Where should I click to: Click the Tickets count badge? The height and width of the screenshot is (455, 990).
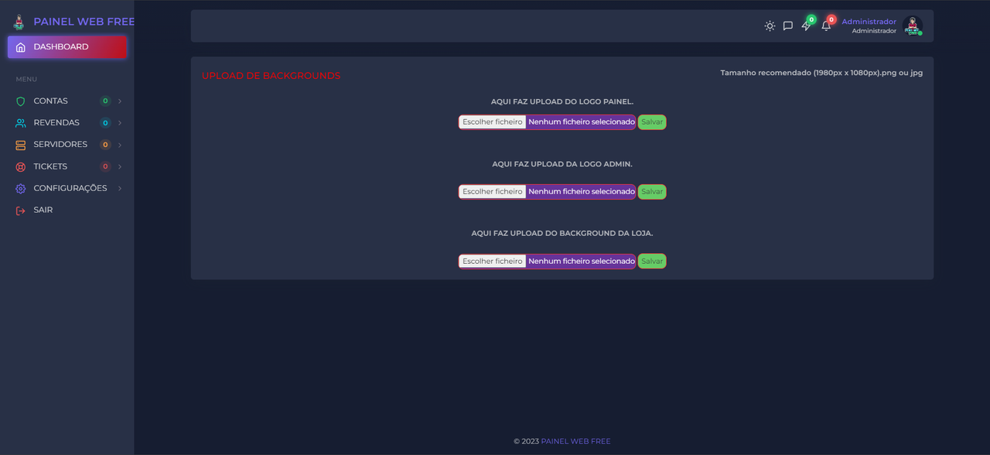pos(105,166)
